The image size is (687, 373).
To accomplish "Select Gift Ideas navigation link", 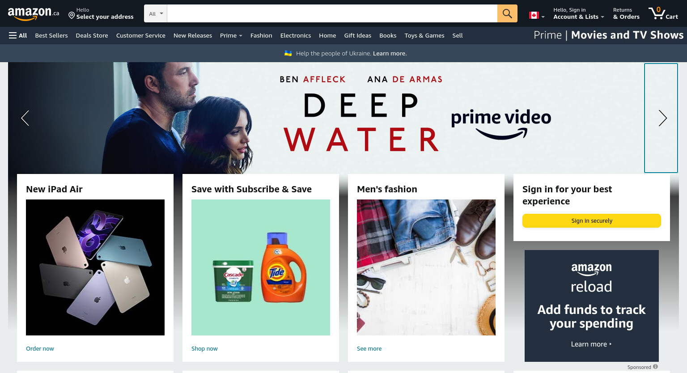I will [x=358, y=35].
